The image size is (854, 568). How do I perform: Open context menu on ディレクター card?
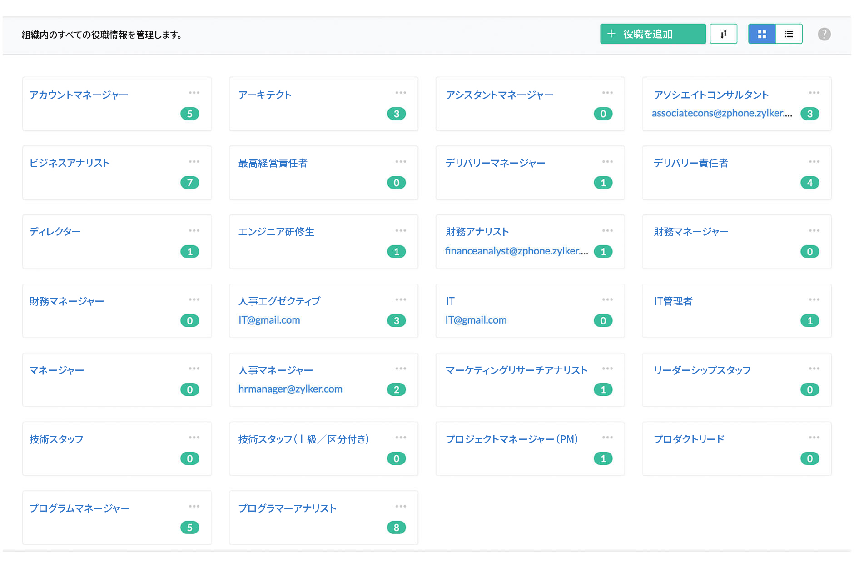[194, 231]
